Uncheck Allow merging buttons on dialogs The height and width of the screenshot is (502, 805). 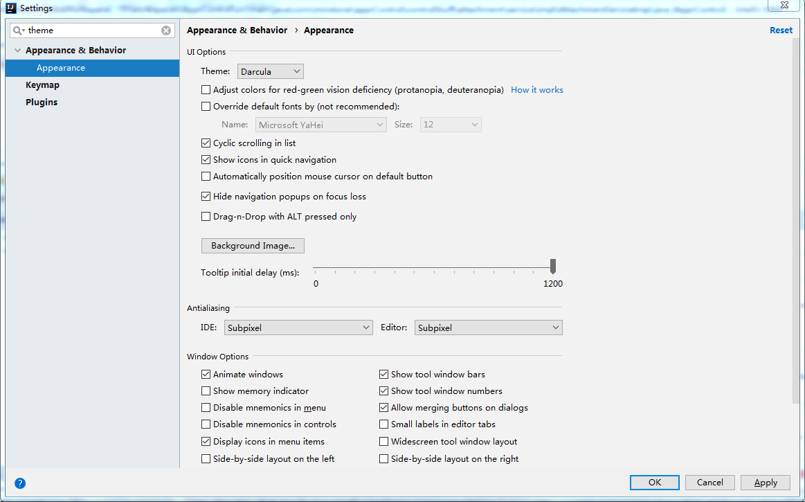click(x=383, y=407)
